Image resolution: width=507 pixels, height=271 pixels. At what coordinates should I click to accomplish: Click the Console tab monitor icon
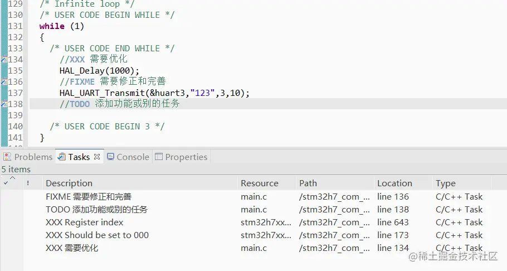(110, 157)
